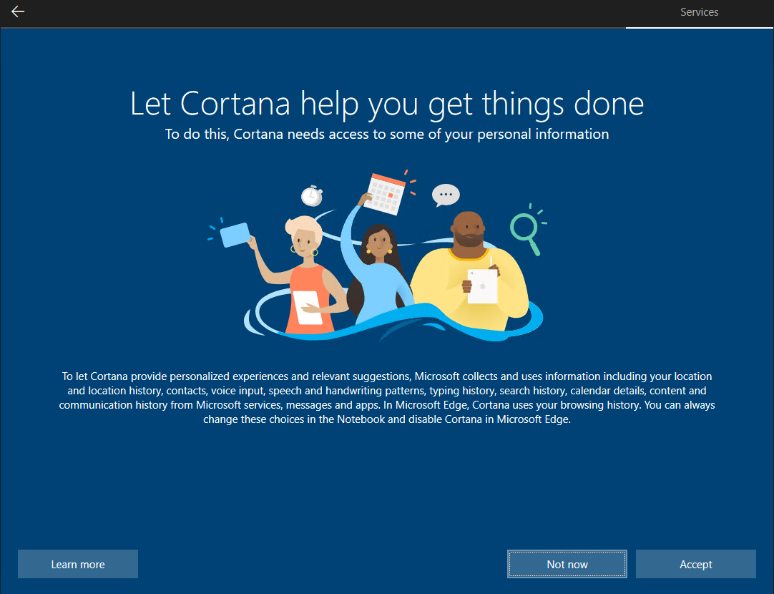The width and height of the screenshot is (774, 594).
Task: Click the back arrow in the top bar
Action: 18,12
